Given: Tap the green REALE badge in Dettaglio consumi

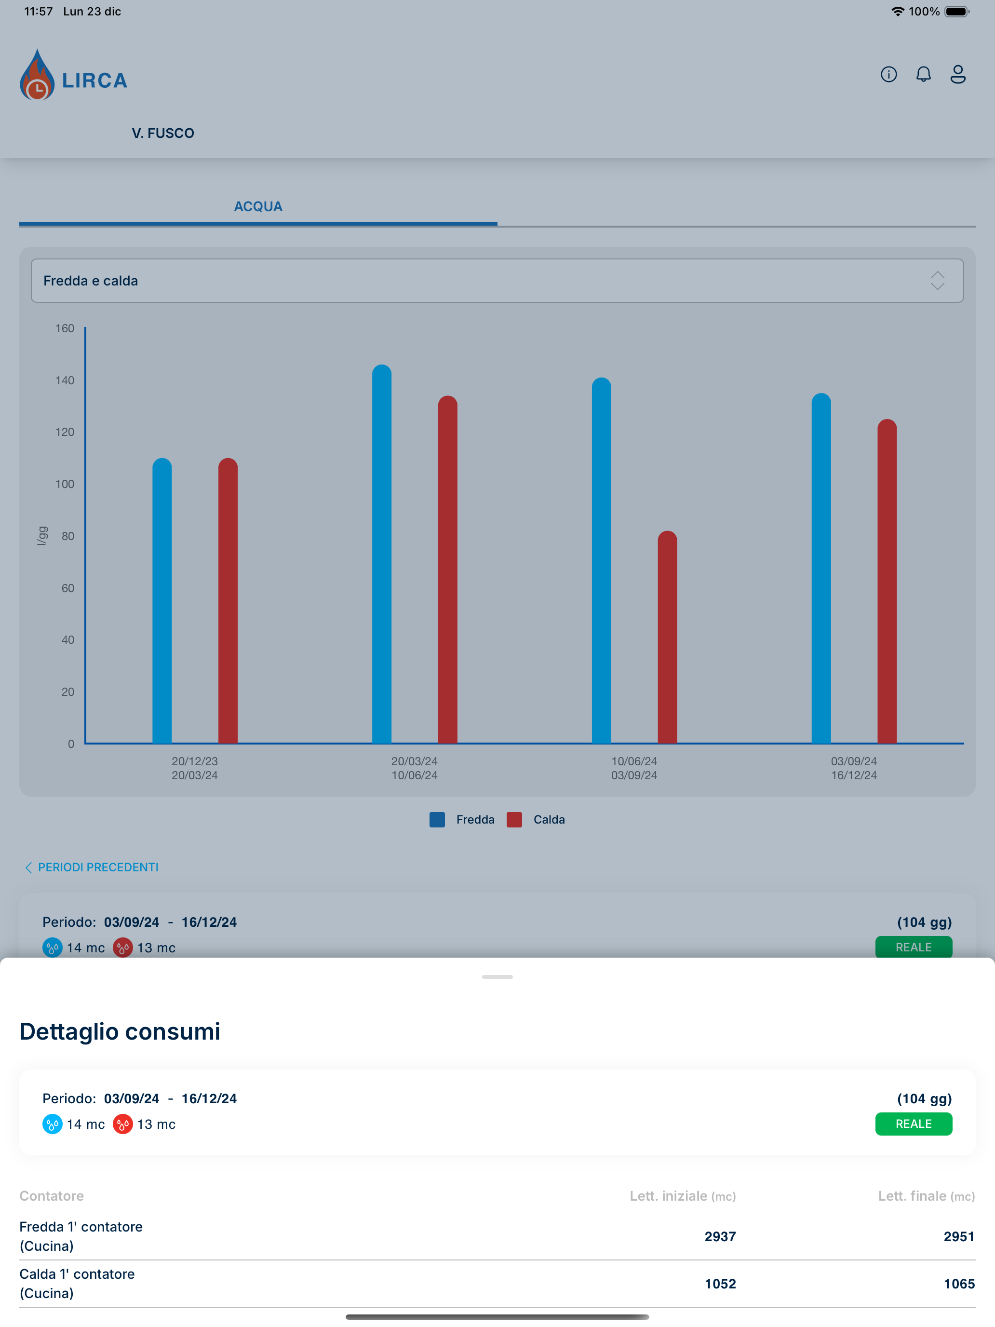Looking at the screenshot, I should pyautogui.click(x=914, y=1124).
